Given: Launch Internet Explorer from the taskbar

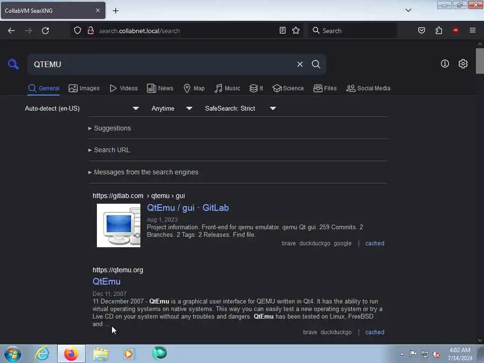Looking at the screenshot, I should pos(42,354).
